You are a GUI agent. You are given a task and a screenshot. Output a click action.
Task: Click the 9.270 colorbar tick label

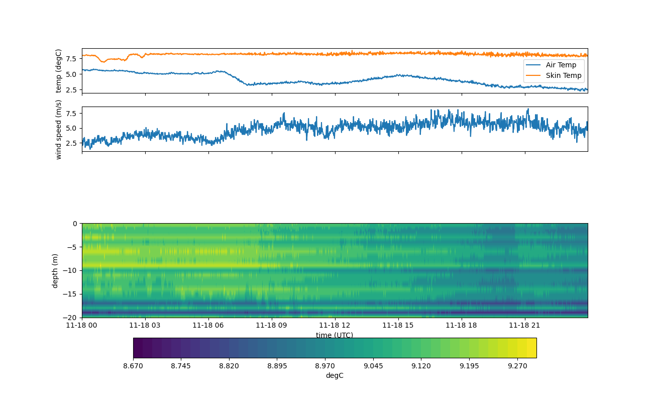click(x=517, y=366)
